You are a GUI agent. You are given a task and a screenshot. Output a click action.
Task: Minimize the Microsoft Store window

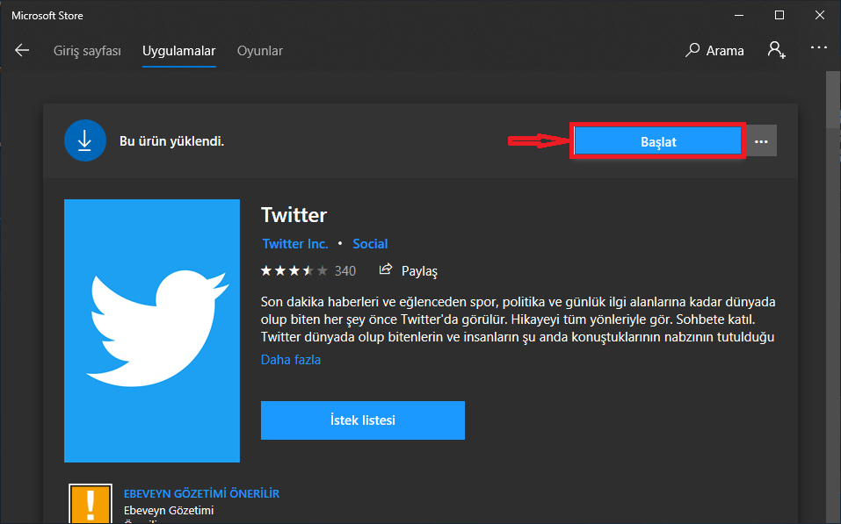(739, 15)
